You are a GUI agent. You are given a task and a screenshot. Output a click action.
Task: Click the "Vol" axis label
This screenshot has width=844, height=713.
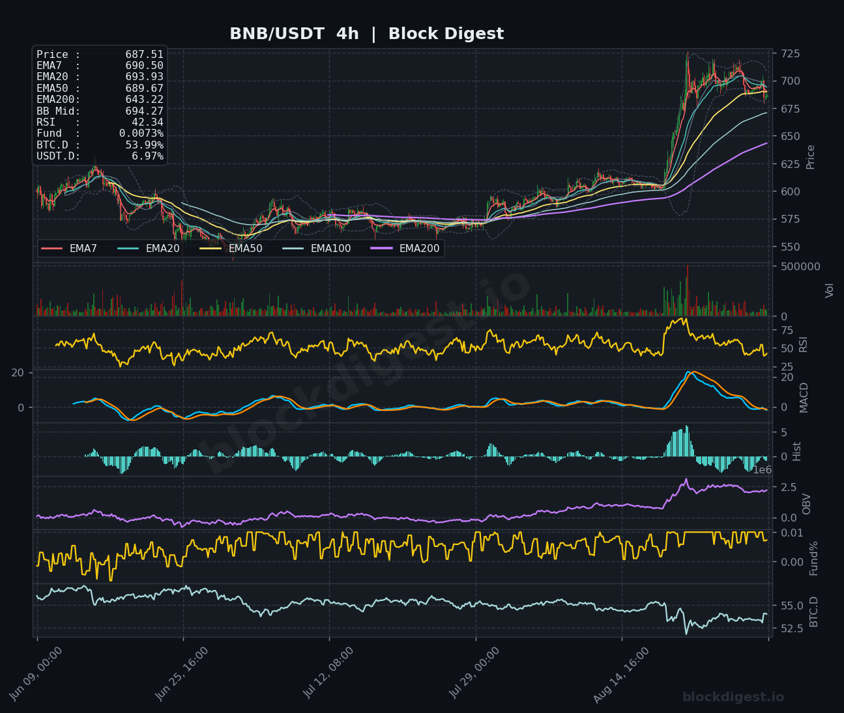(x=830, y=290)
